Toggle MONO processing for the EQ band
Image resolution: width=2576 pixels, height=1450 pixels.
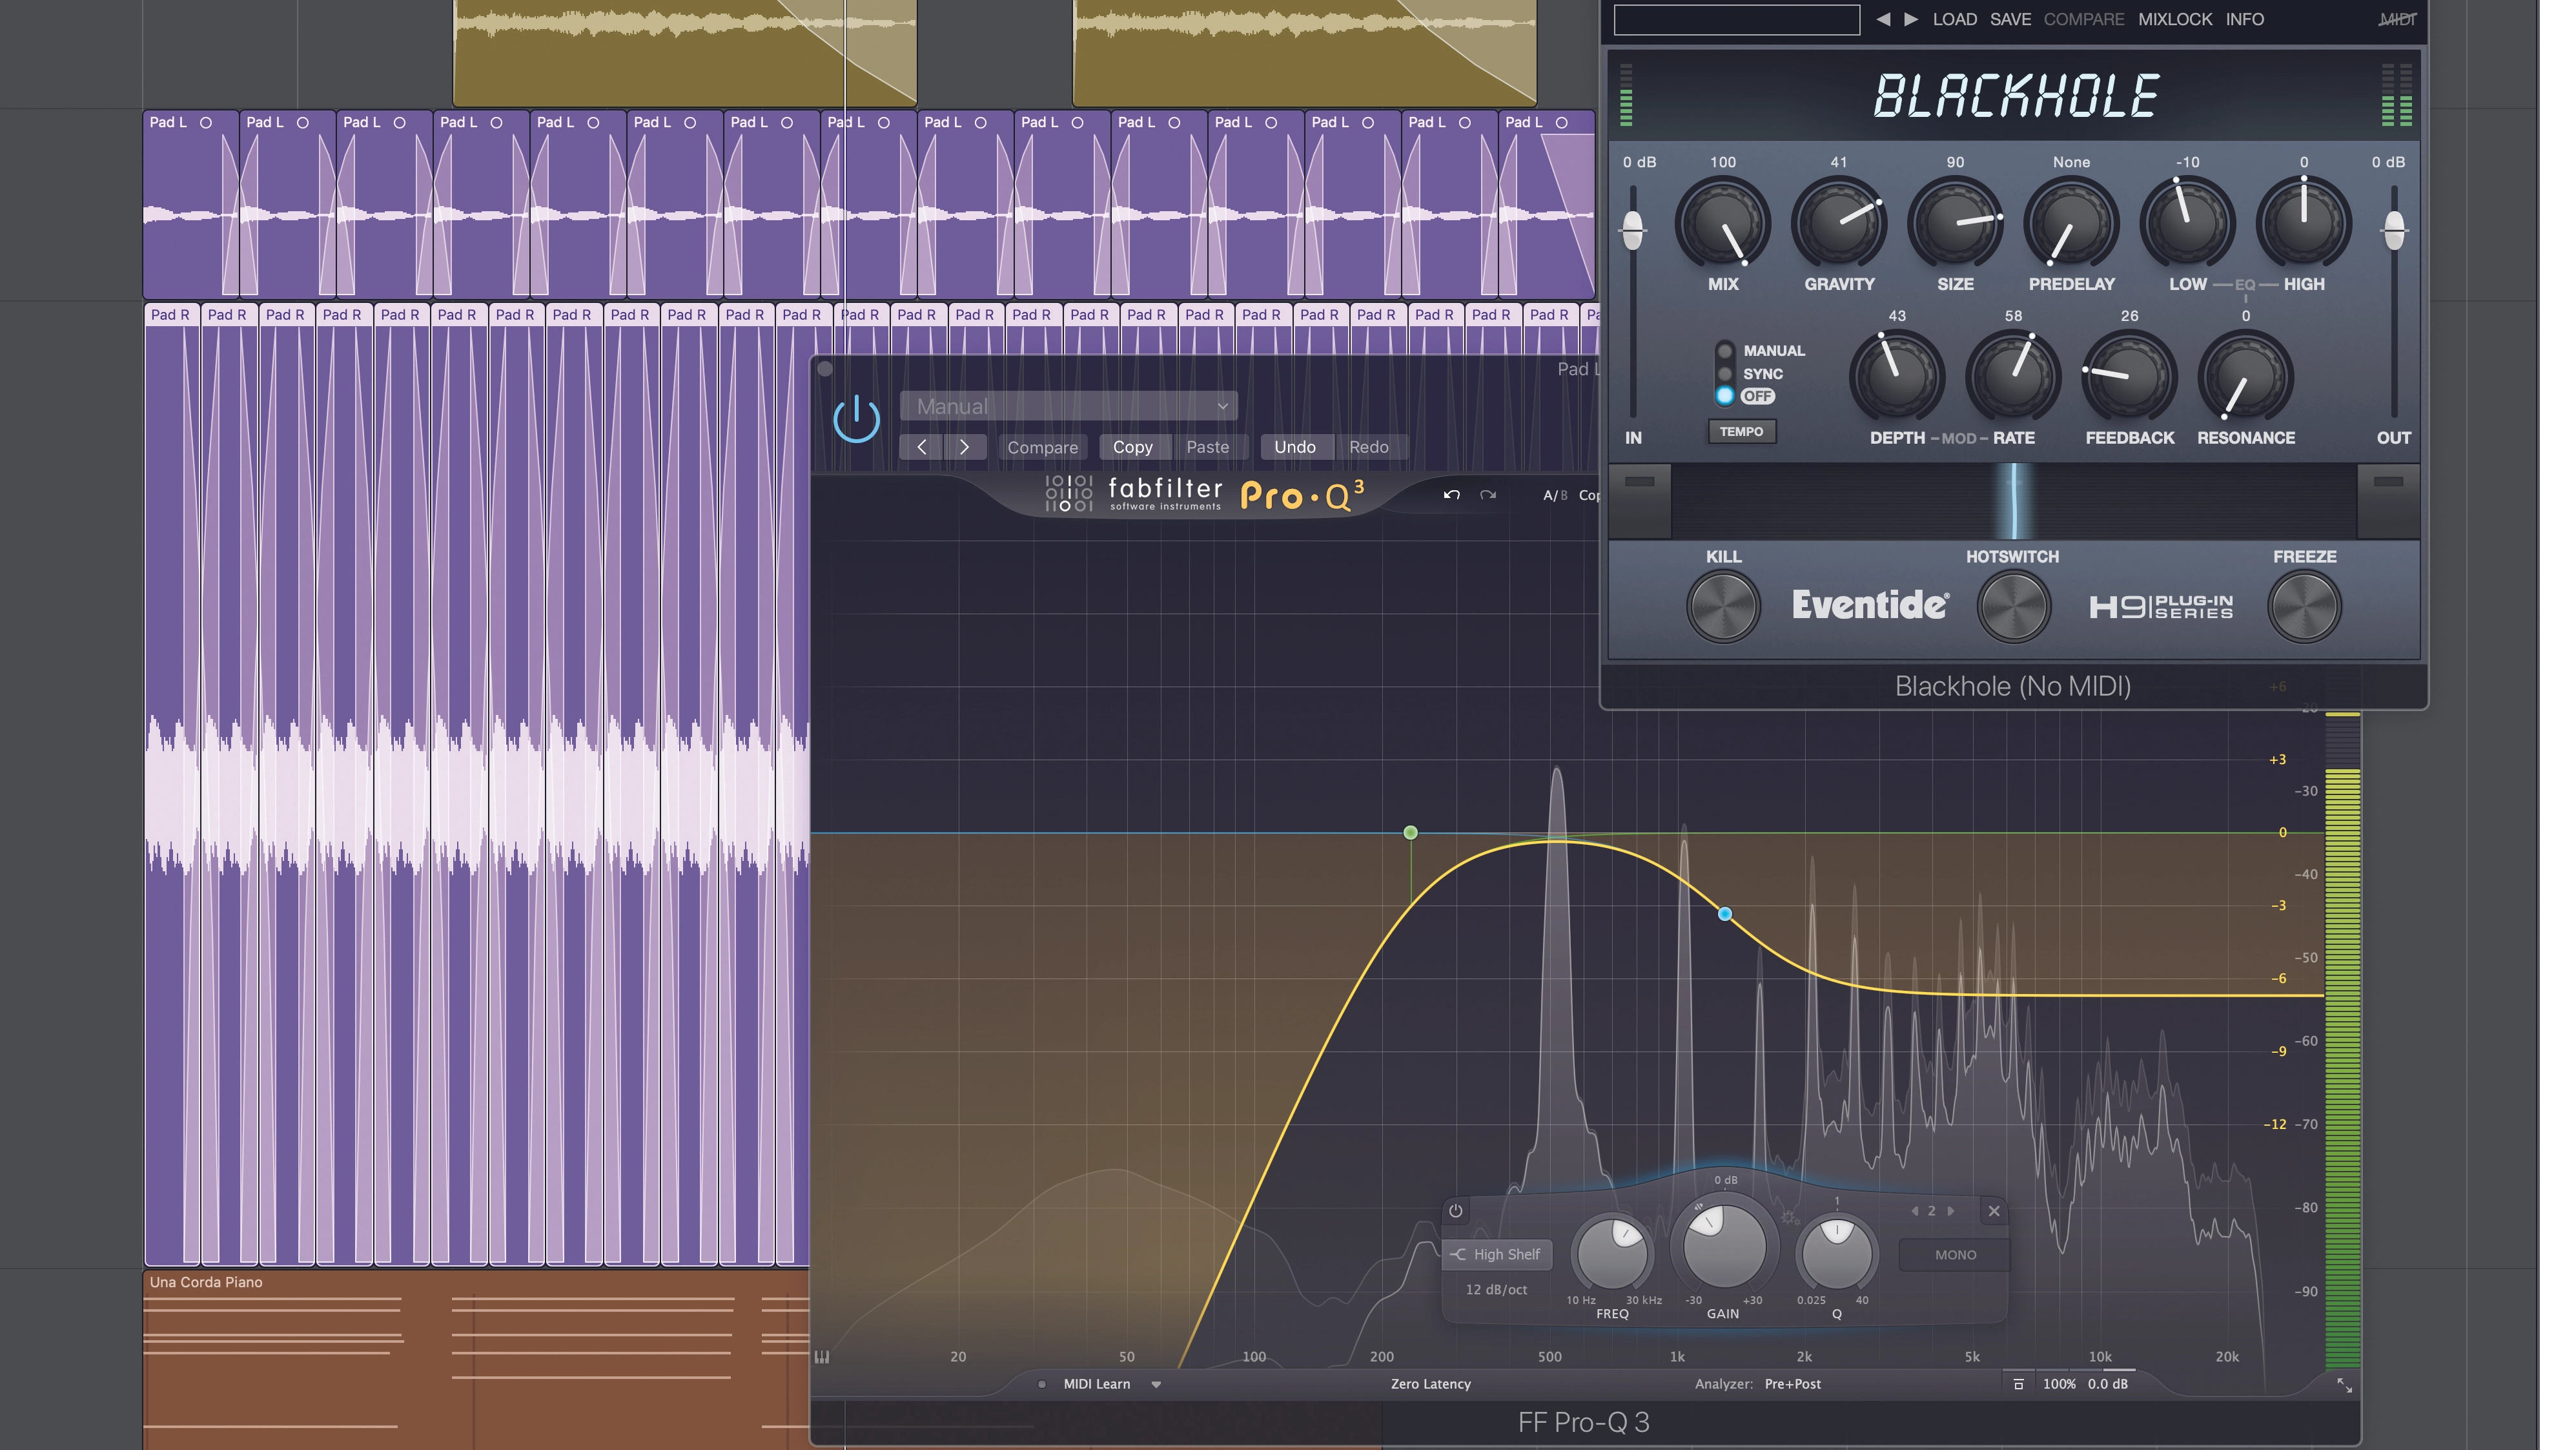pyautogui.click(x=1955, y=1255)
